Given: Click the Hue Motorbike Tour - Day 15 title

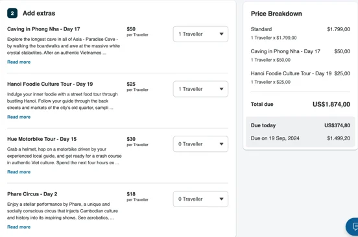Looking at the screenshot, I should click(x=42, y=139).
